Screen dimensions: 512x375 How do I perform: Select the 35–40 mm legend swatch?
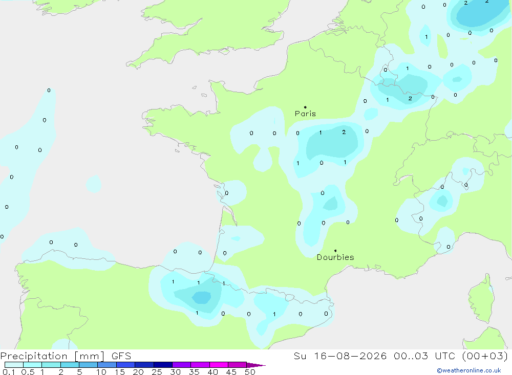[x=200, y=365]
